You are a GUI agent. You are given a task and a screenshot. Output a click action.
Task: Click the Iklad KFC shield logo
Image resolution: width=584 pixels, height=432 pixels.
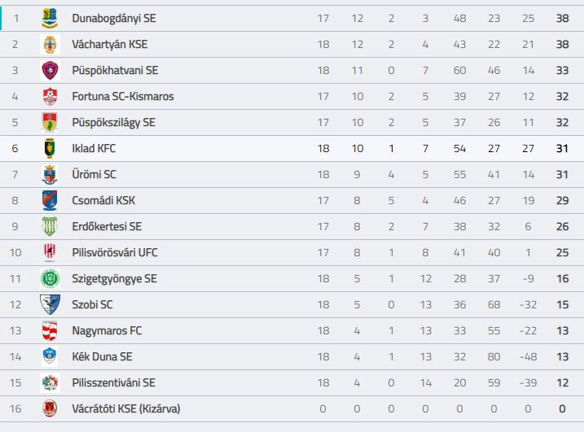pos(50,148)
